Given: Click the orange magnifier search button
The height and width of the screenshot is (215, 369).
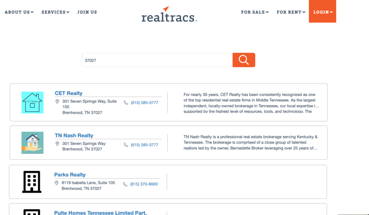Looking at the screenshot, I should click(x=244, y=60).
